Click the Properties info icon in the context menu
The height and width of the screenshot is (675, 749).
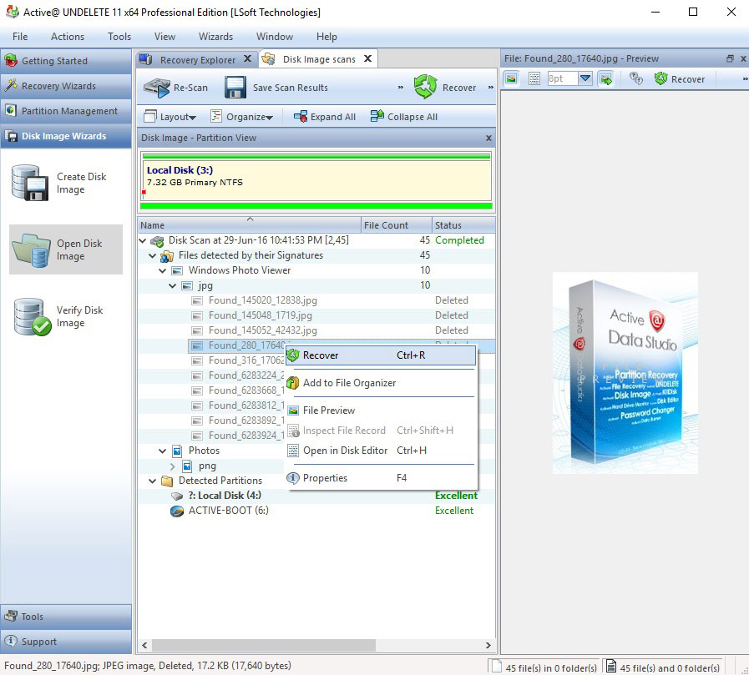point(293,478)
